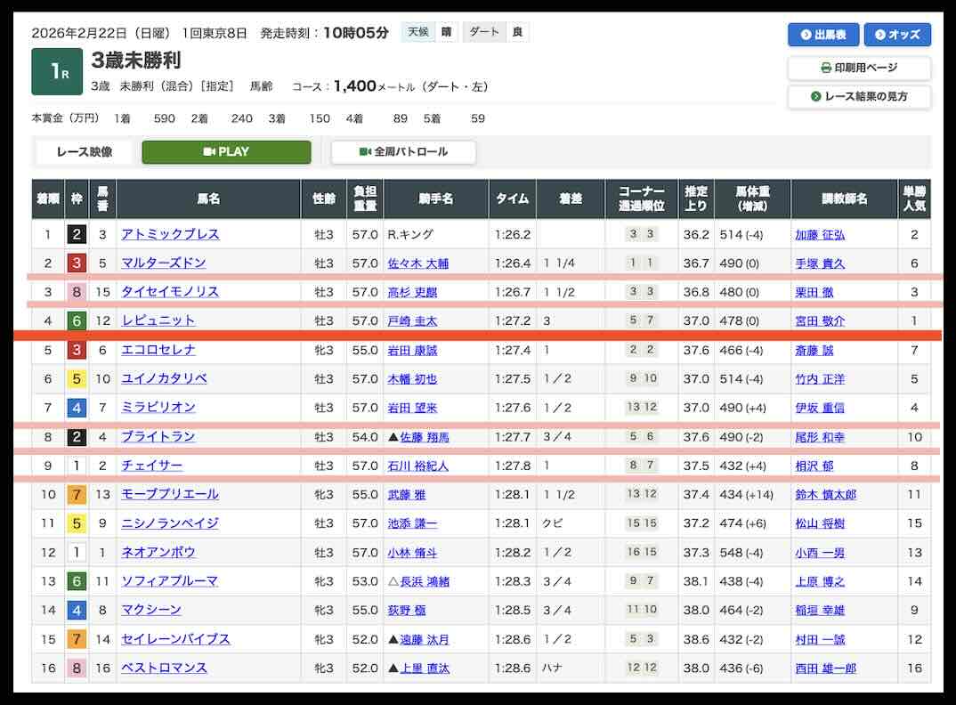Open horse マルターズドン profile
Viewport: 956px width, 705px height.
click(x=164, y=263)
